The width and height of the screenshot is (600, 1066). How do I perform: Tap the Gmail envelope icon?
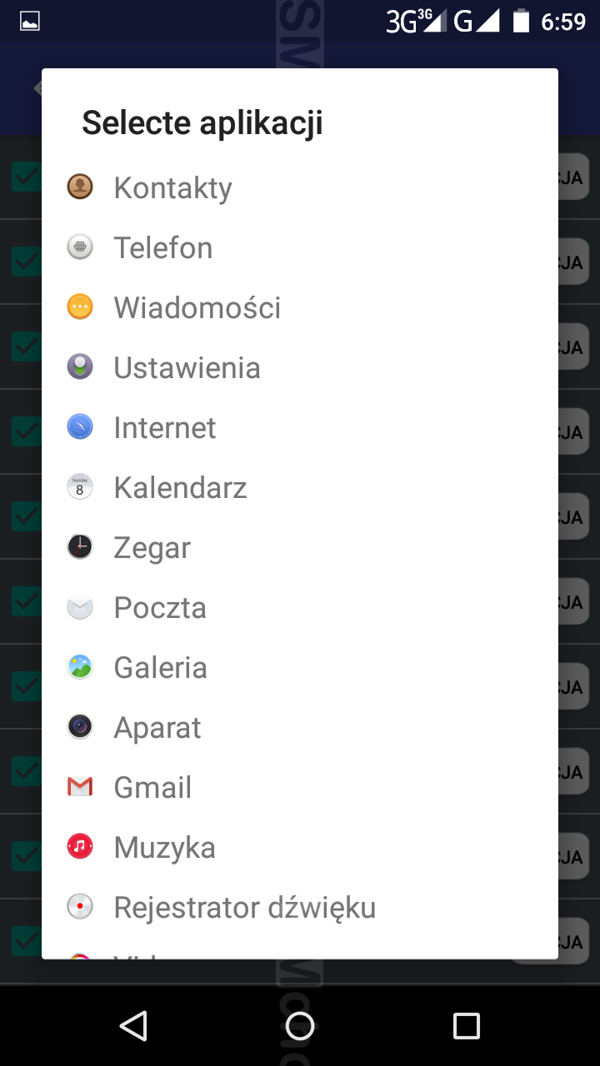pos(80,787)
